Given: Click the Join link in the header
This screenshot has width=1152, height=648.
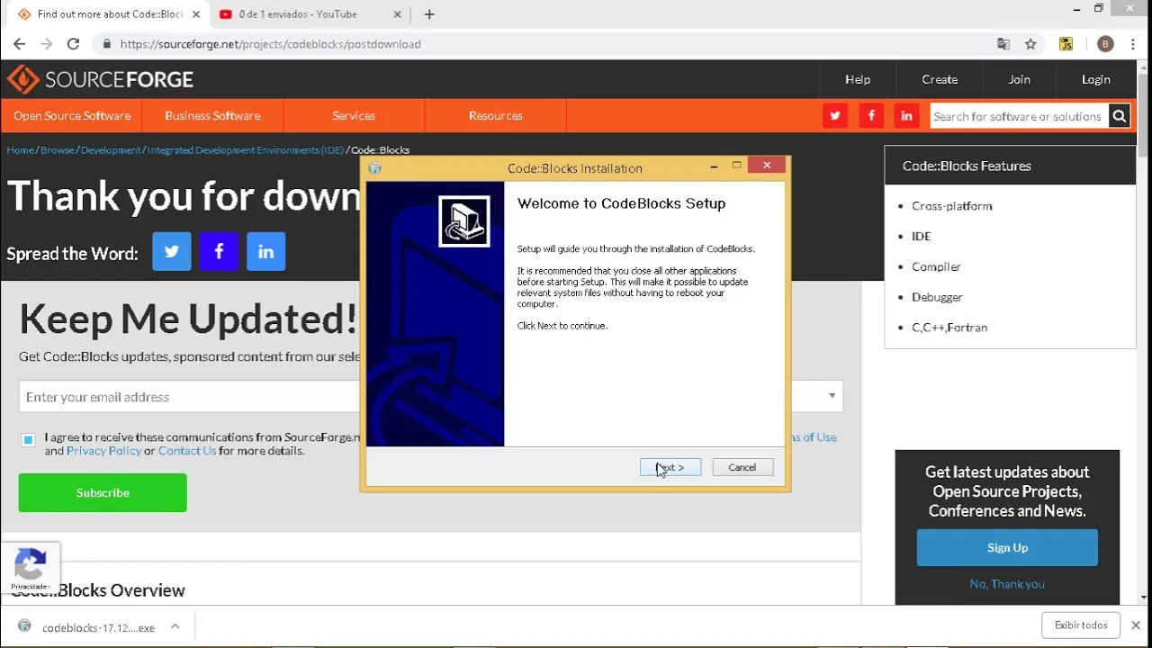Looking at the screenshot, I should tap(1019, 79).
